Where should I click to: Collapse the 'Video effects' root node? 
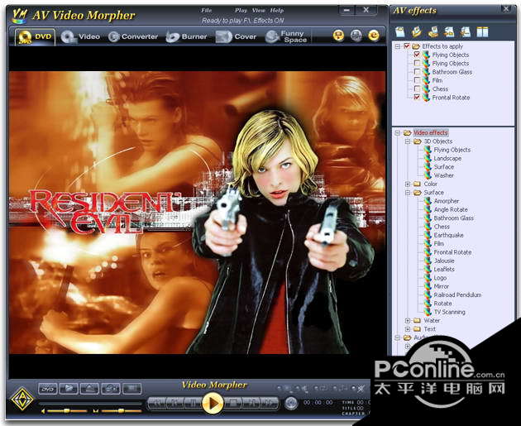click(x=398, y=132)
